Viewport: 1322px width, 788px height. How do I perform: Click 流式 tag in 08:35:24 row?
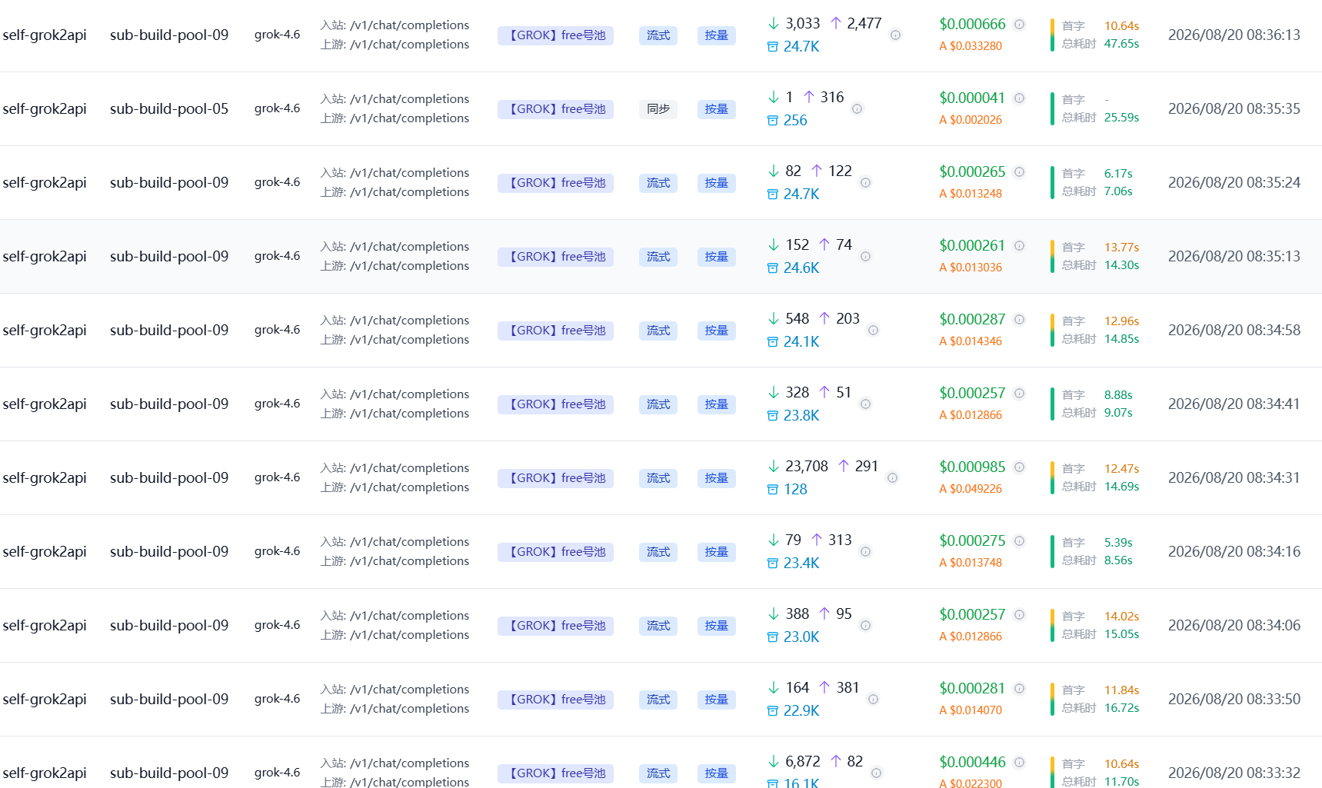pos(658,183)
